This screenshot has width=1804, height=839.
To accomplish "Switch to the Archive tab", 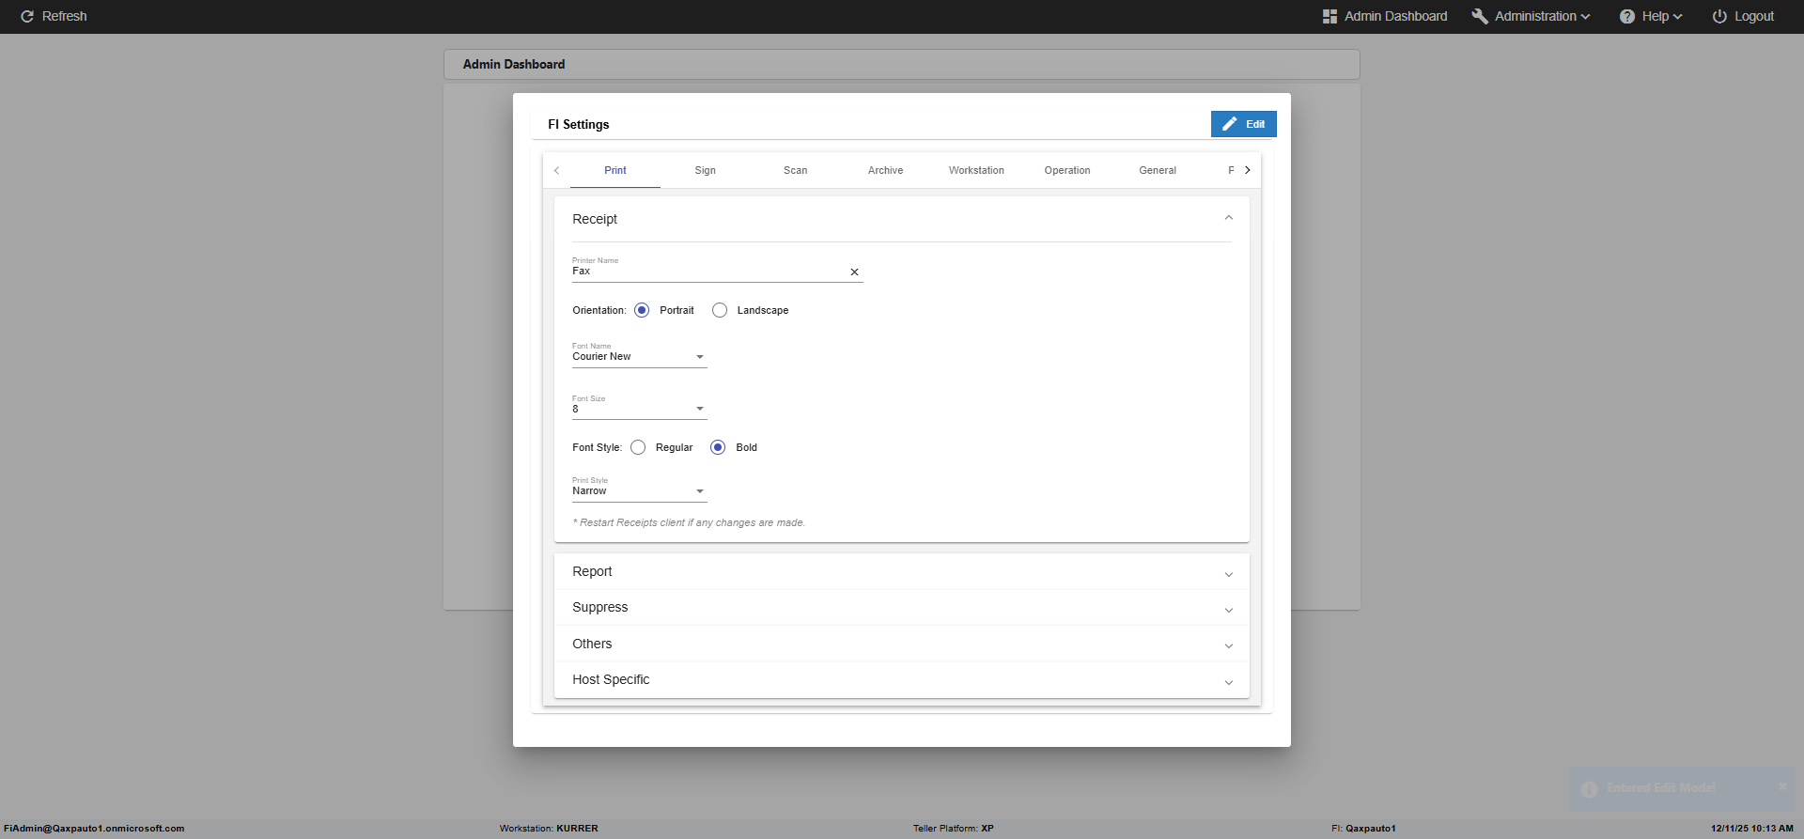I will click(x=886, y=170).
